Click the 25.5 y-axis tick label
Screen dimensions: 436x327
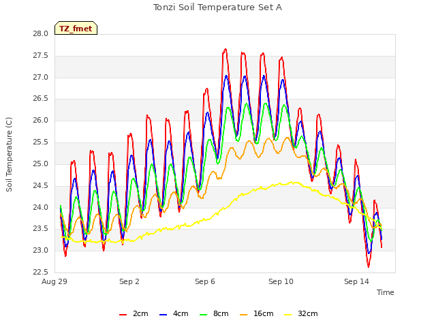click(41, 142)
